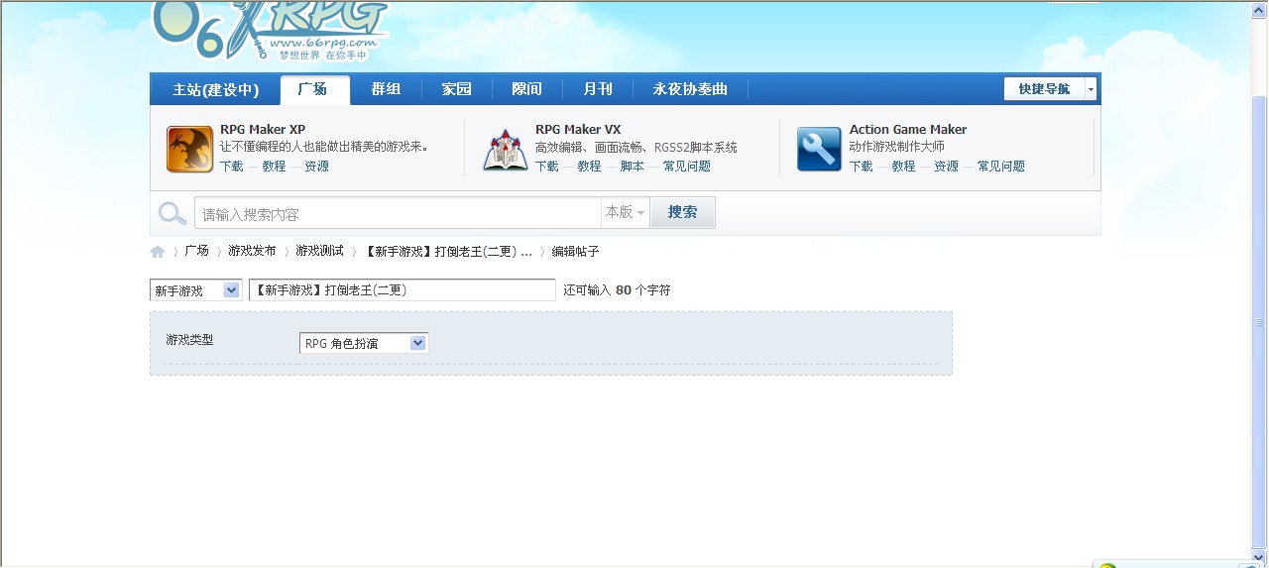Click 下载 under Action Game Maker

861,167
